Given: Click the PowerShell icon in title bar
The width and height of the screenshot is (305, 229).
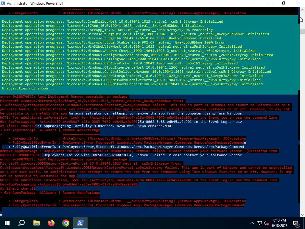Looking at the screenshot, I should coord(3,3).
